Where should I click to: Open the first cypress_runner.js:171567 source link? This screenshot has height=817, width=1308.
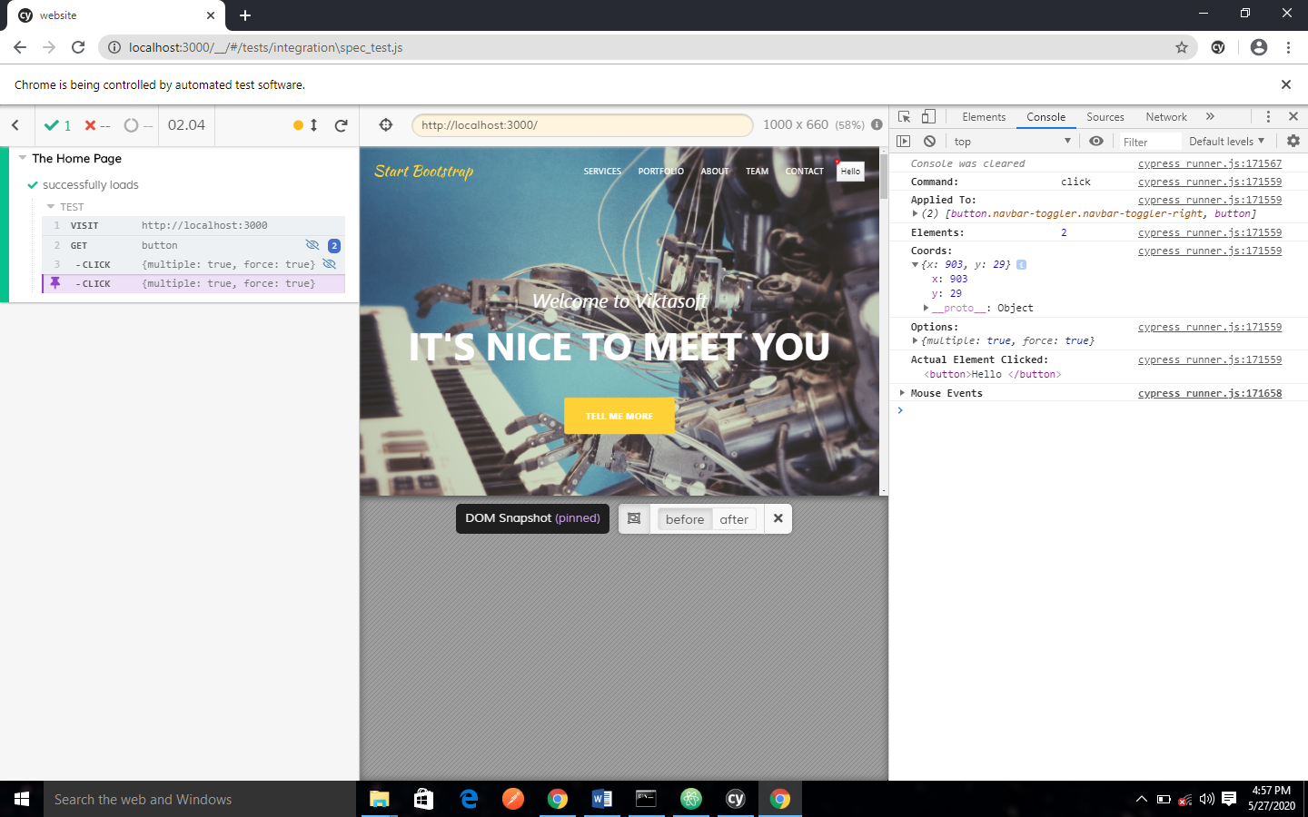tap(1210, 163)
